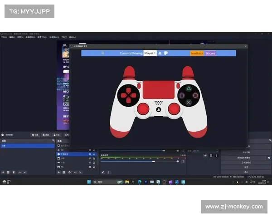Toggle eye icon for the 手柄 gamepad source
This screenshot has width=272, height=218.
click(x=90, y=163)
